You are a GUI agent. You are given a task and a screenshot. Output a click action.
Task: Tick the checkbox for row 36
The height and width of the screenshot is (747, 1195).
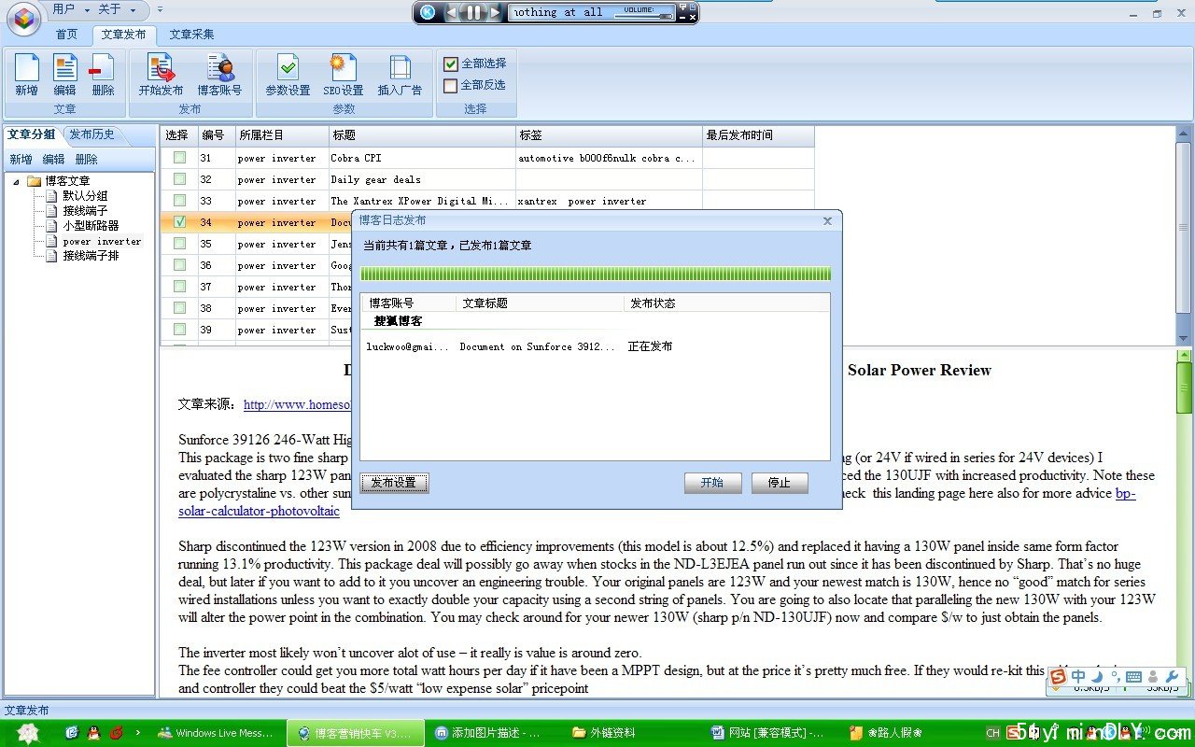179,265
